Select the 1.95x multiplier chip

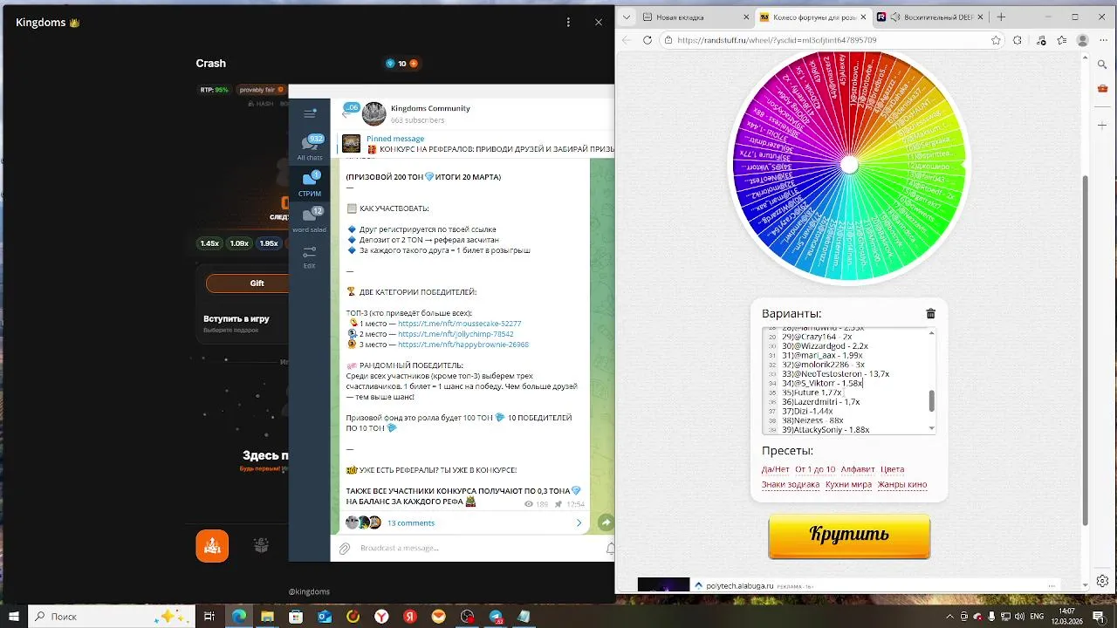pyautogui.click(x=269, y=243)
